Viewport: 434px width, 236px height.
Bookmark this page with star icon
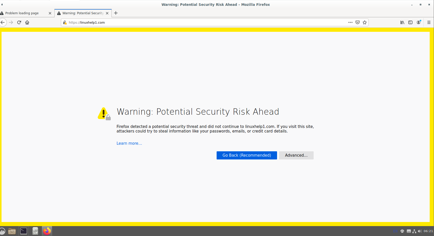(365, 22)
